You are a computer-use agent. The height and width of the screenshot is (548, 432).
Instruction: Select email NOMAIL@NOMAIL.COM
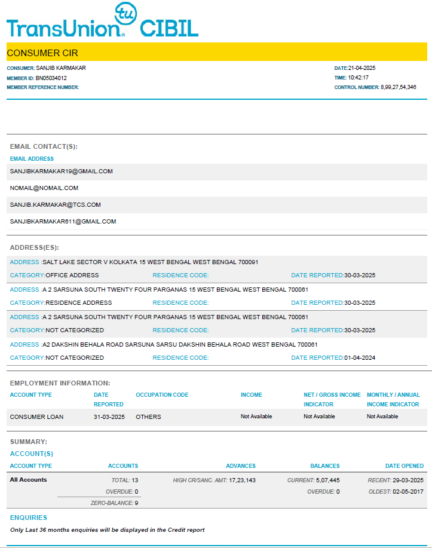tap(44, 188)
